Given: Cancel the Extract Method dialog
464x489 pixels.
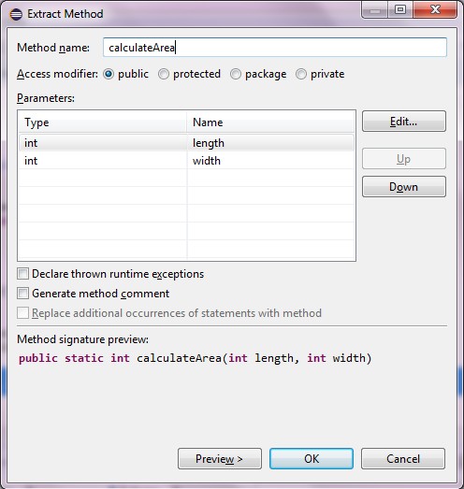Looking at the screenshot, I should pyautogui.click(x=403, y=459).
